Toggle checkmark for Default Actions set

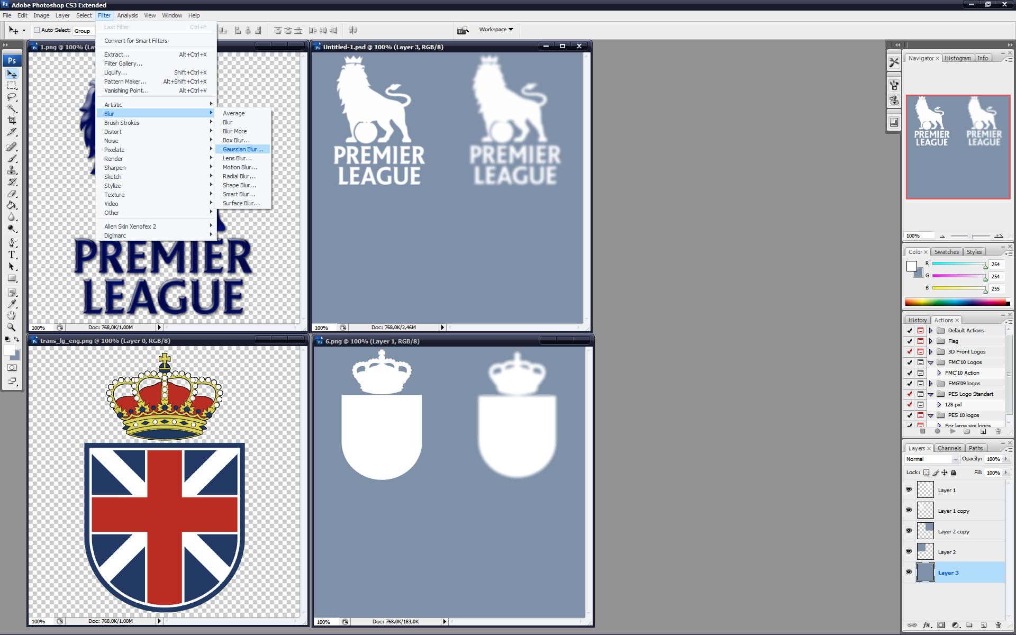point(910,331)
